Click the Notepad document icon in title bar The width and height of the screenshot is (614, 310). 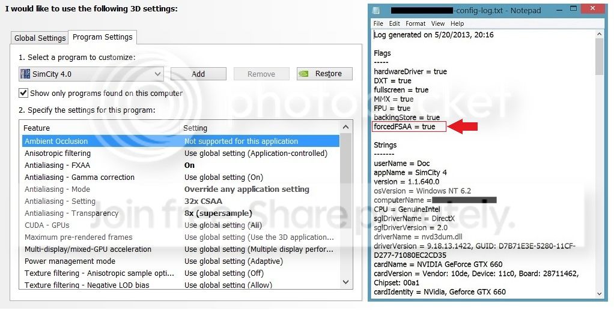(376, 11)
